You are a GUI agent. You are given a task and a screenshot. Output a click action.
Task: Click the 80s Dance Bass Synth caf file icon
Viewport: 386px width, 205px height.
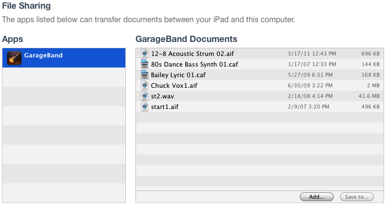[x=144, y=64]
